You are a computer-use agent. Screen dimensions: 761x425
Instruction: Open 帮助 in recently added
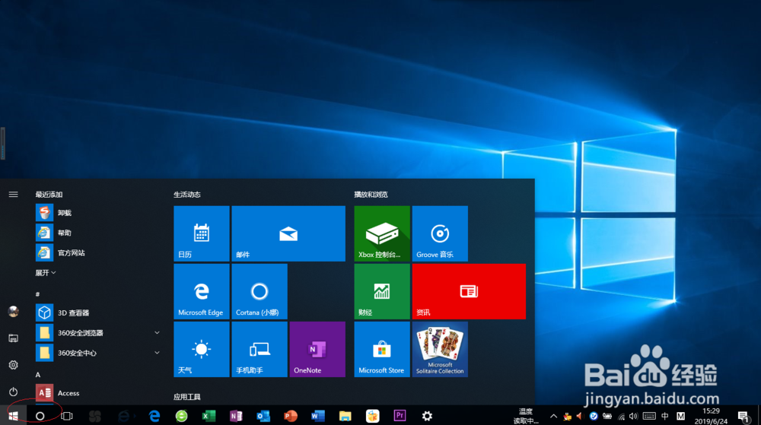click(97, 233)
